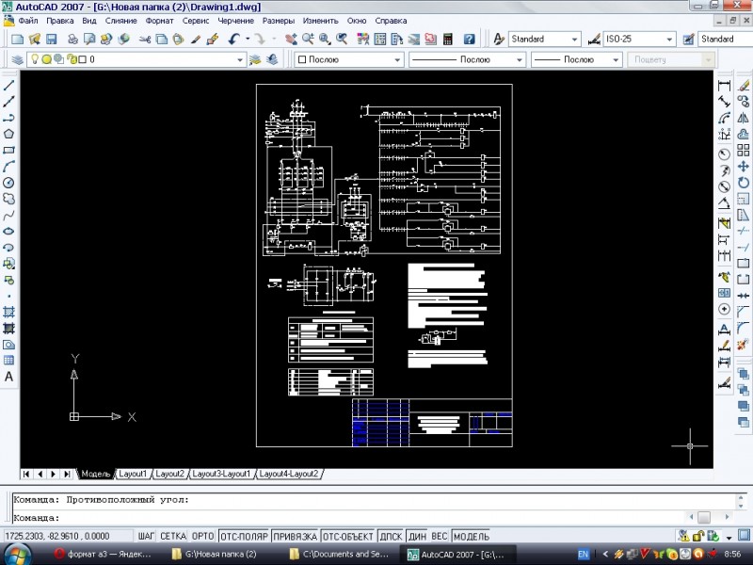Open the table style Standard dropdown
Image resolution: width=753 pixels, height=565 pixels.
coord(725,39)
